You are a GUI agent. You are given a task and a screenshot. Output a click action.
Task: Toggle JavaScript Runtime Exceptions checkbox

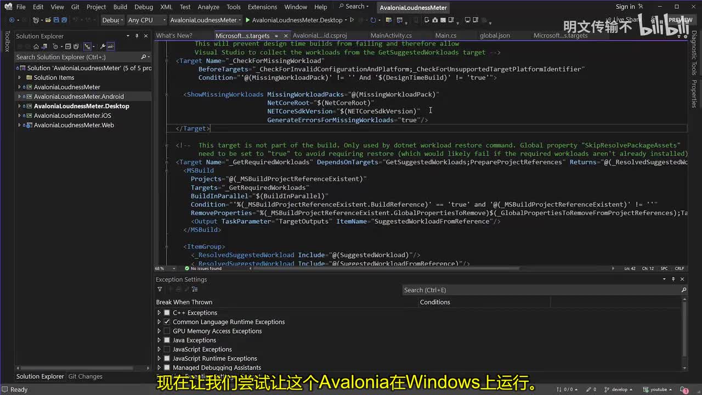[167, 358]
